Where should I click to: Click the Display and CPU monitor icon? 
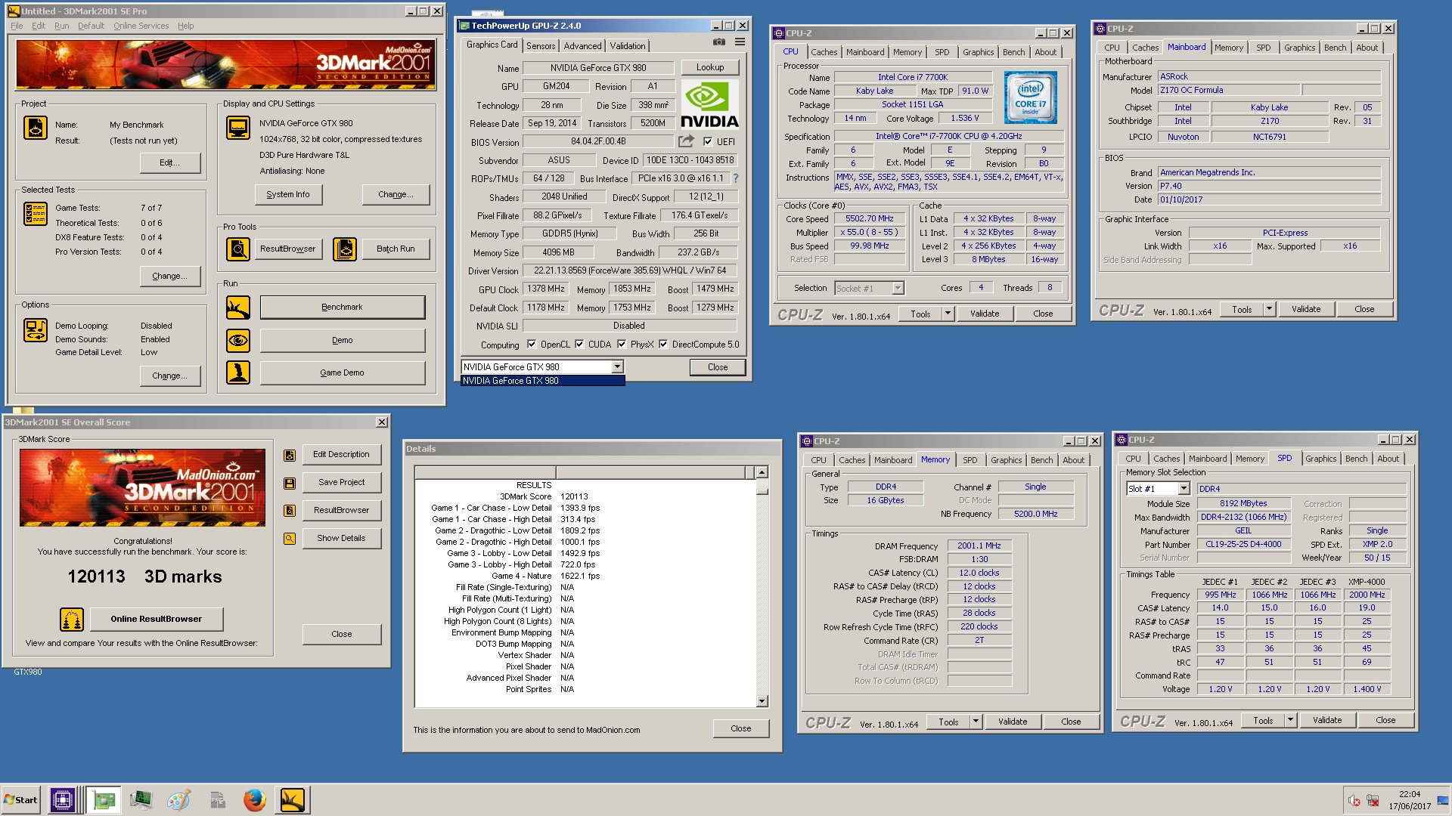point(238,128)
